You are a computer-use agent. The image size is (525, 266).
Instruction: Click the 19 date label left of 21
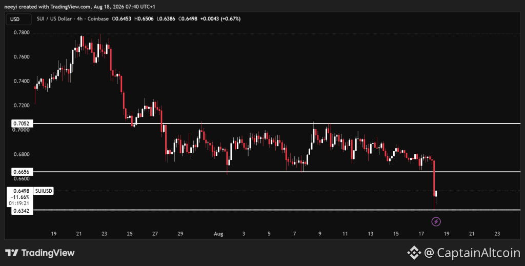53,234
